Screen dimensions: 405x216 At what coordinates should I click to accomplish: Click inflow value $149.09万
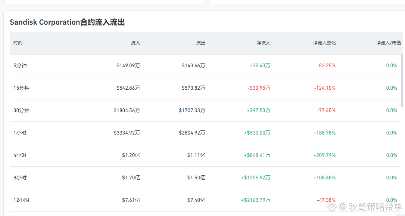[128, 65]
